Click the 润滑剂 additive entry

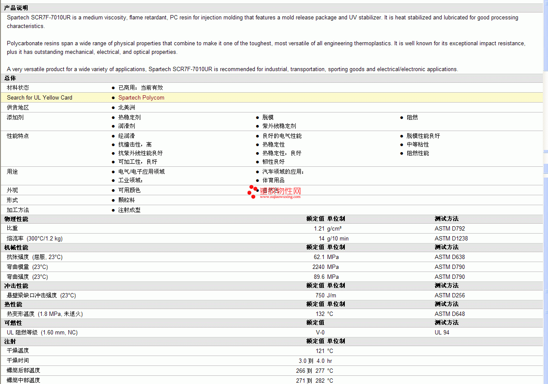point(127,126)
